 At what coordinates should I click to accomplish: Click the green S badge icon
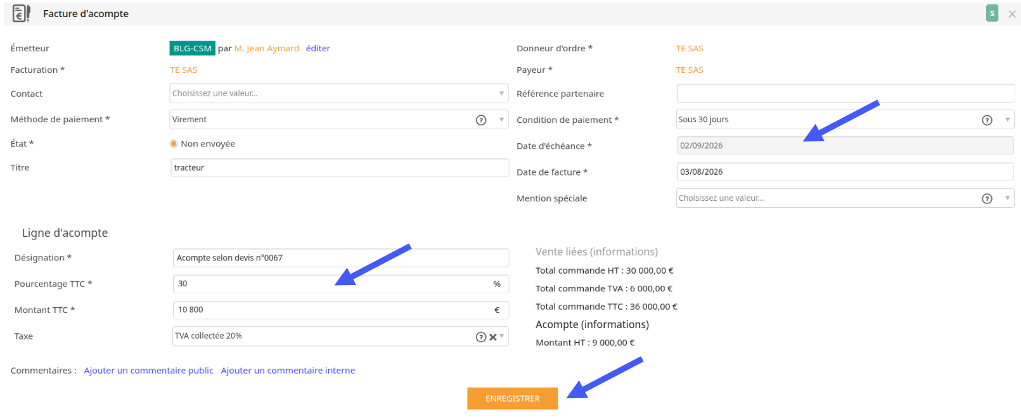pyautogui.click(x=992, y=13)
